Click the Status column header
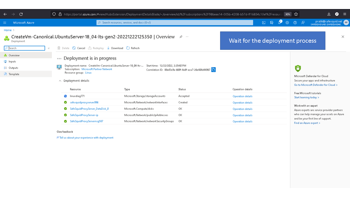The height and width of the screenshot is (197, 350). click(182, 89)
